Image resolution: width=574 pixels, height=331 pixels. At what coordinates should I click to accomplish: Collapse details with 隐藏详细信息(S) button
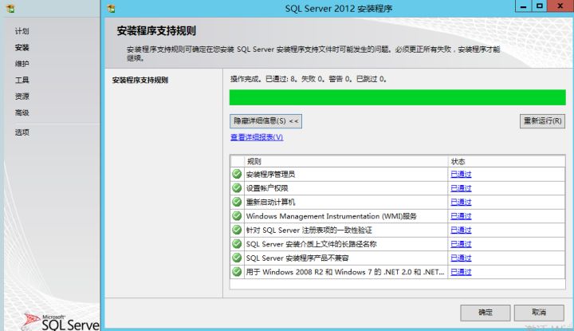click(265, 120)
